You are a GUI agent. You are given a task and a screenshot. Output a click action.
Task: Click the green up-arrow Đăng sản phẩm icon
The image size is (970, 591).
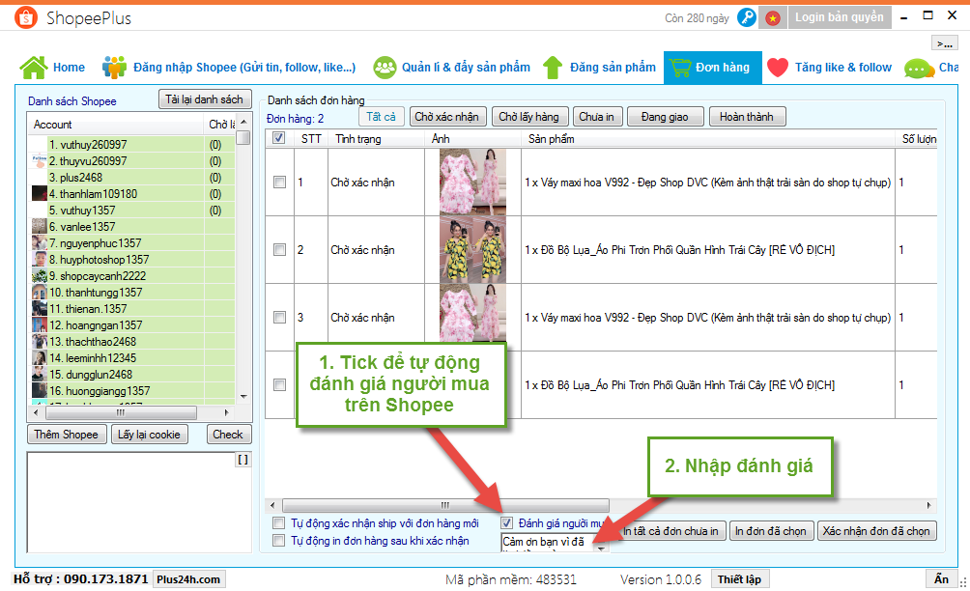tap(552, 68)
